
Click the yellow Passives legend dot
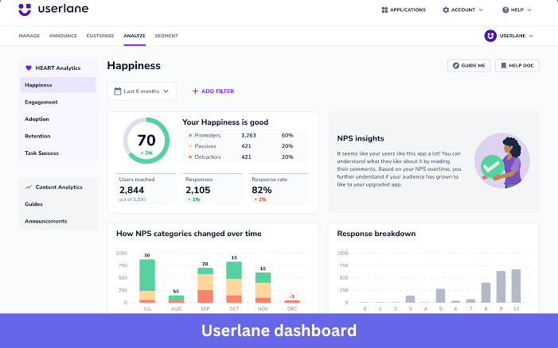tap(190, 146)
